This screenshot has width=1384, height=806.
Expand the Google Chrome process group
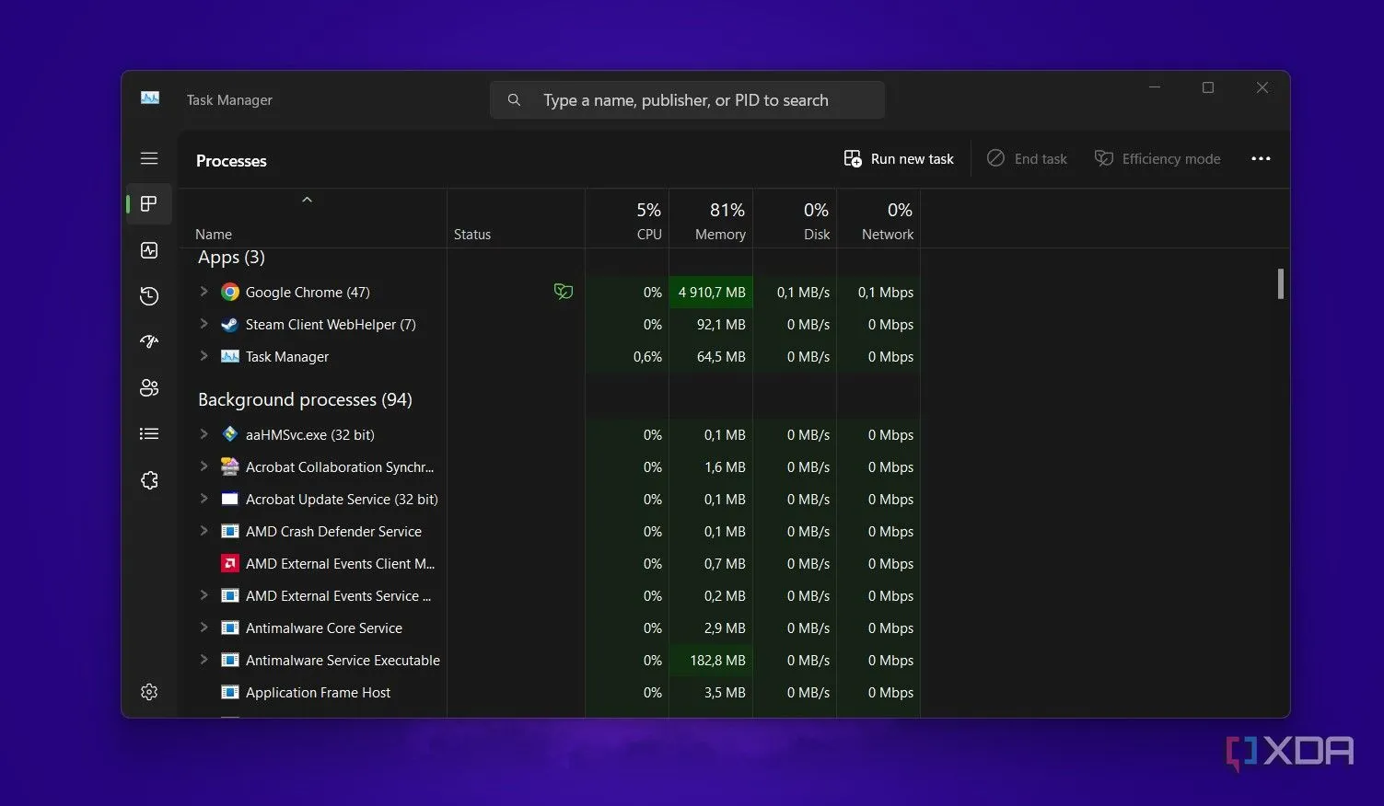click(x=204, y=292)
